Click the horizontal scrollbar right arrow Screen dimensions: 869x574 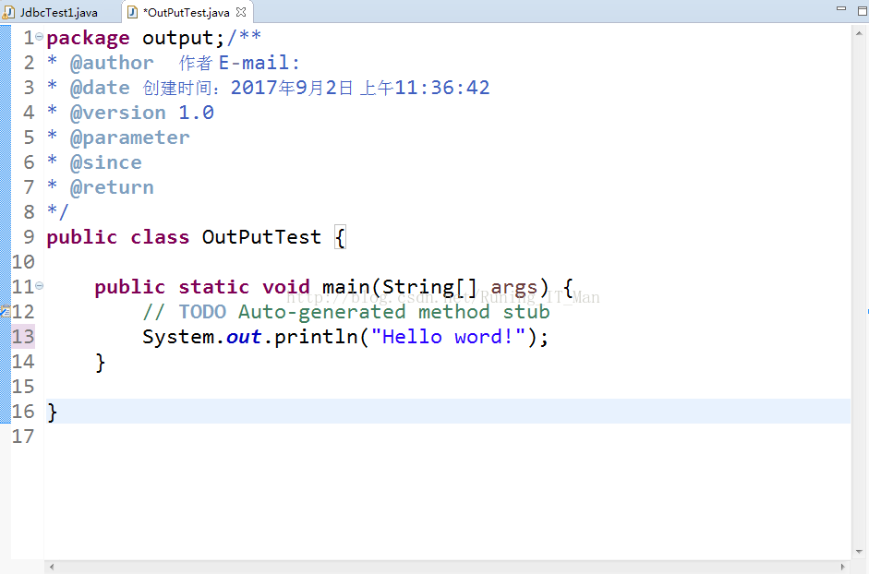point(843,567)
